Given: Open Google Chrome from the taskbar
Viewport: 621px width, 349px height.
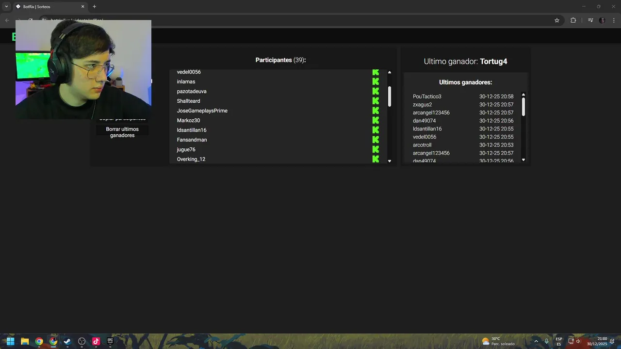Looking at the screenshot, I should pyautogui.click(x=39, y=341).
